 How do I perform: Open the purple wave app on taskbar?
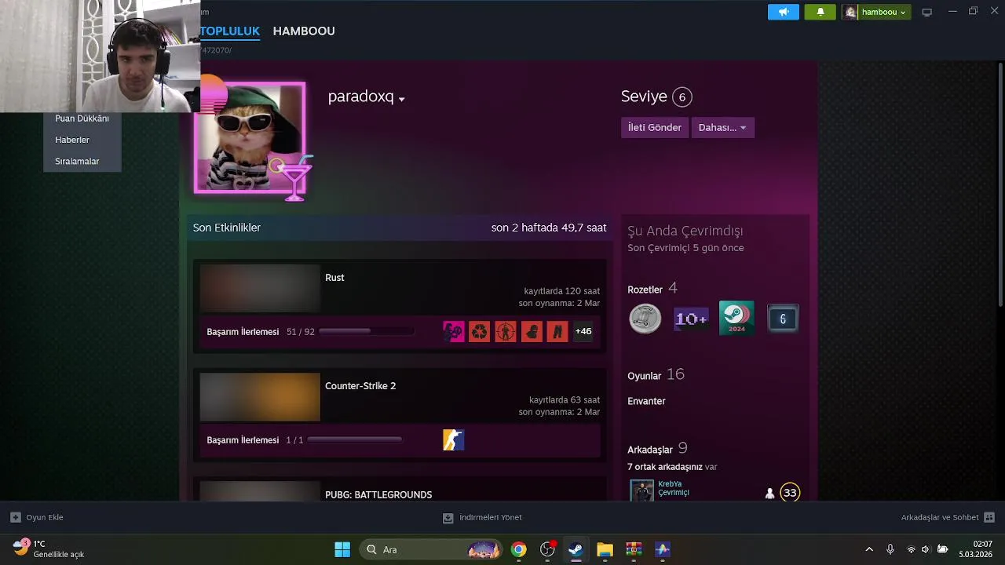click(x=663, y=549)
